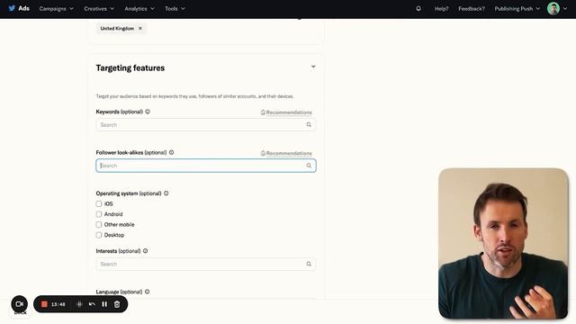Check the Other mobile option
This screenshot has height=324, width=576.
[x=99, y=224]
